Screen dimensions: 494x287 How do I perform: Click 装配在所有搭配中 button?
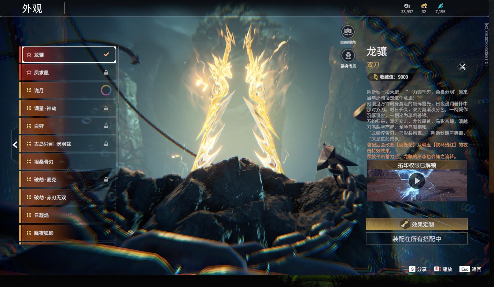point(417,239)
